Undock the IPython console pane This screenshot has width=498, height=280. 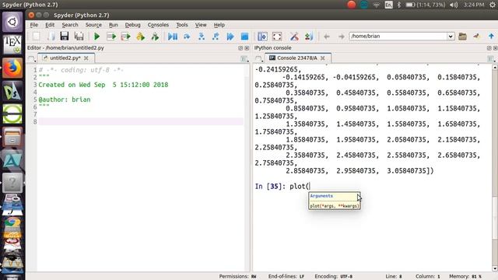489,48
